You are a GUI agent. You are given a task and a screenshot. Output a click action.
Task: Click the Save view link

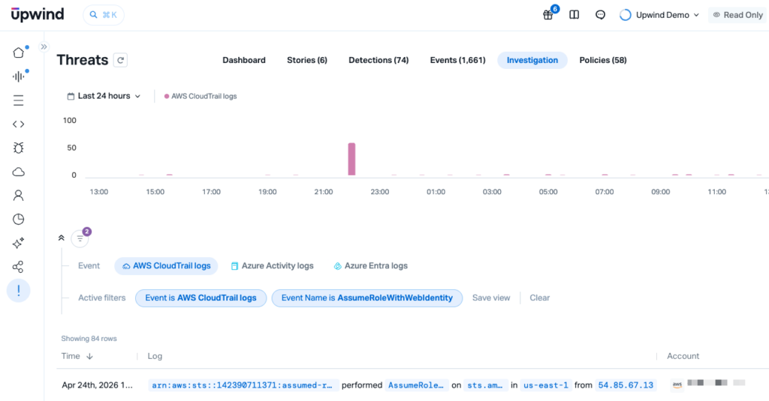click(491, 298)
